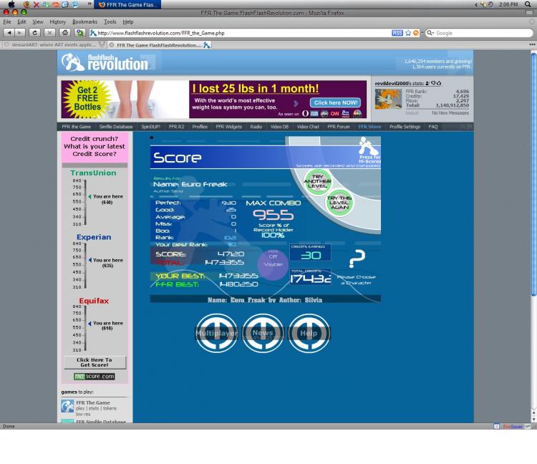
Task: Click the question mark character icon
Action: (357, 259)
